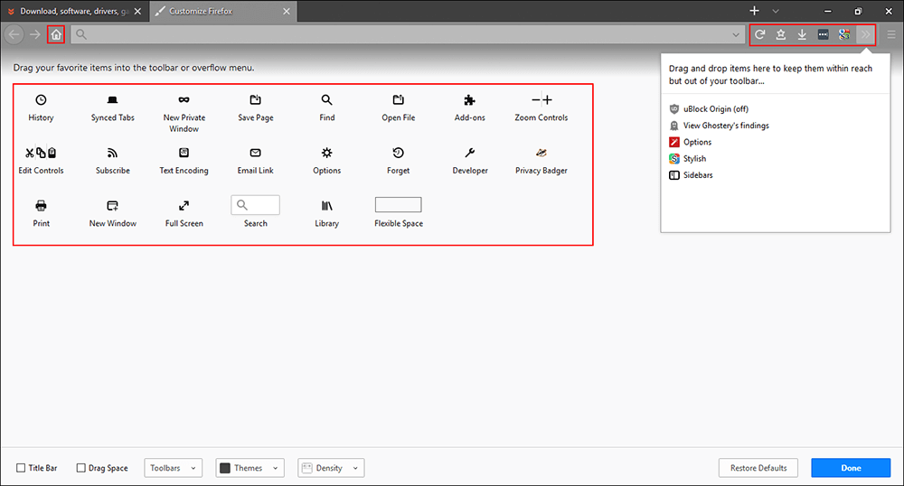Screen dimensions: 904x486
Task: Click the colorful extension icon in the toolbar
Action: pyautogui.click(x=844, y=34)
